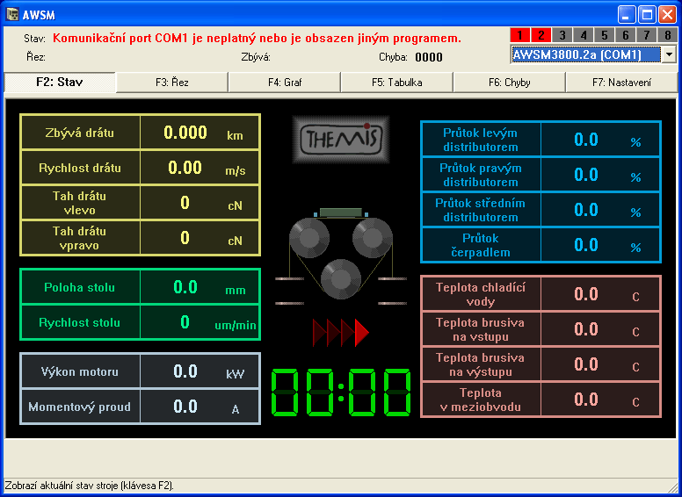Show the F6: Chyby tab
Image resolution: width=682 pixels, height=497 pixels.
tap(510, 83)
